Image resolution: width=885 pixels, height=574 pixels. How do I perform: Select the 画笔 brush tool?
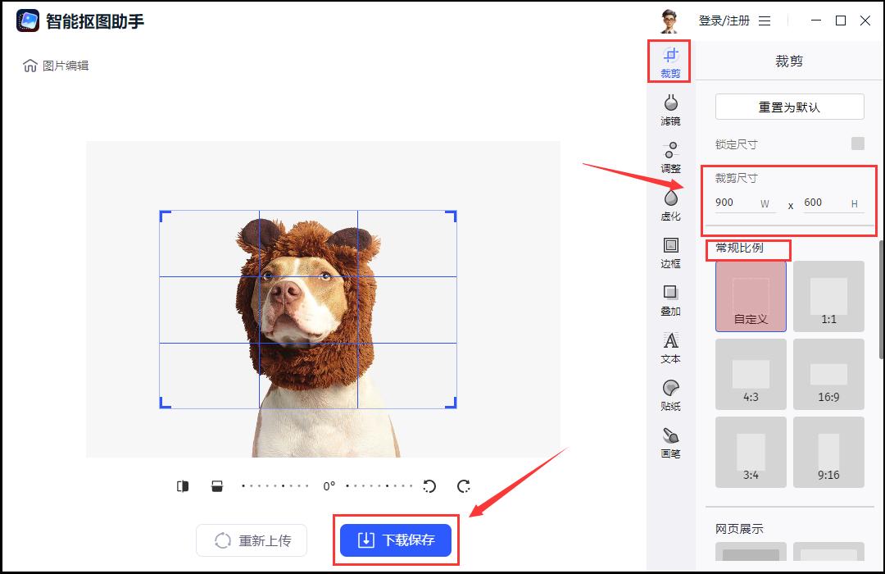670,441
